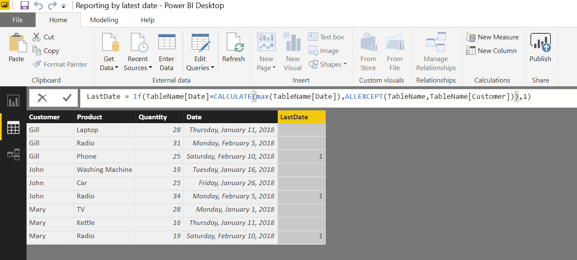The image size is (577, 260).
Task: Click the Undo arrow icon
Action: tap(38, 6)
